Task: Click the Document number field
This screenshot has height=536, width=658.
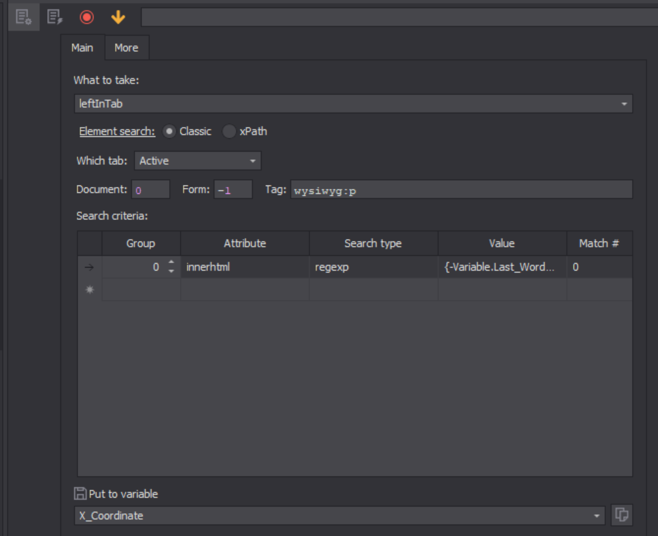Action: pos(151,190)
